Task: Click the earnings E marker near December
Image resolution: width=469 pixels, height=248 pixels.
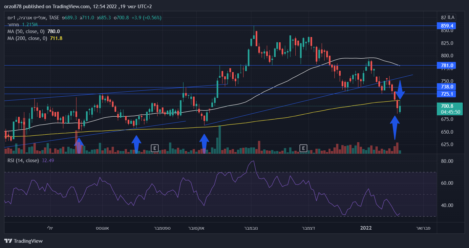Action: pyautogui.click(x=303, y=148)
